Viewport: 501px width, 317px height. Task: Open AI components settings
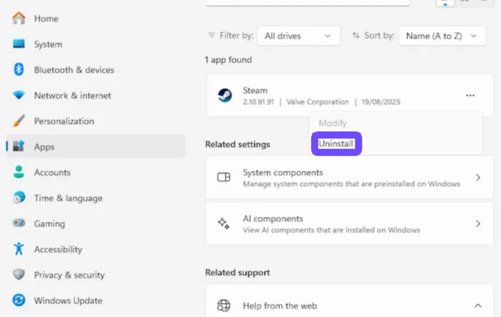(x=349, y=224)
